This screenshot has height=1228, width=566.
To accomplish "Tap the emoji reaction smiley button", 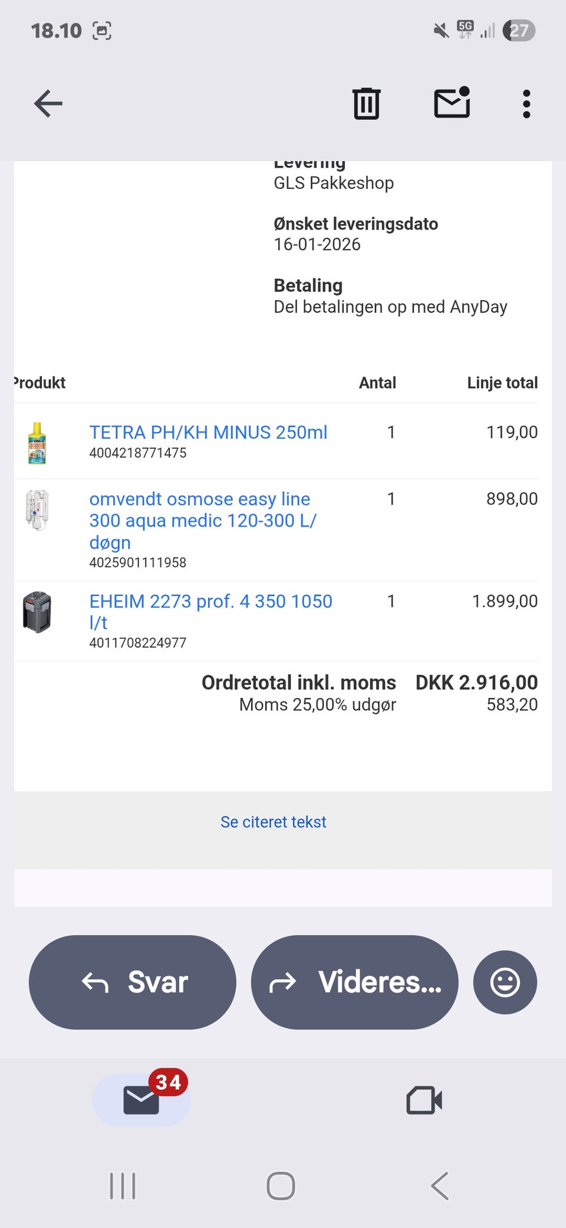I will pos(505,982).
